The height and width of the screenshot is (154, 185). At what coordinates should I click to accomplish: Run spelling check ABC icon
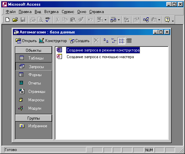[48, 20]
